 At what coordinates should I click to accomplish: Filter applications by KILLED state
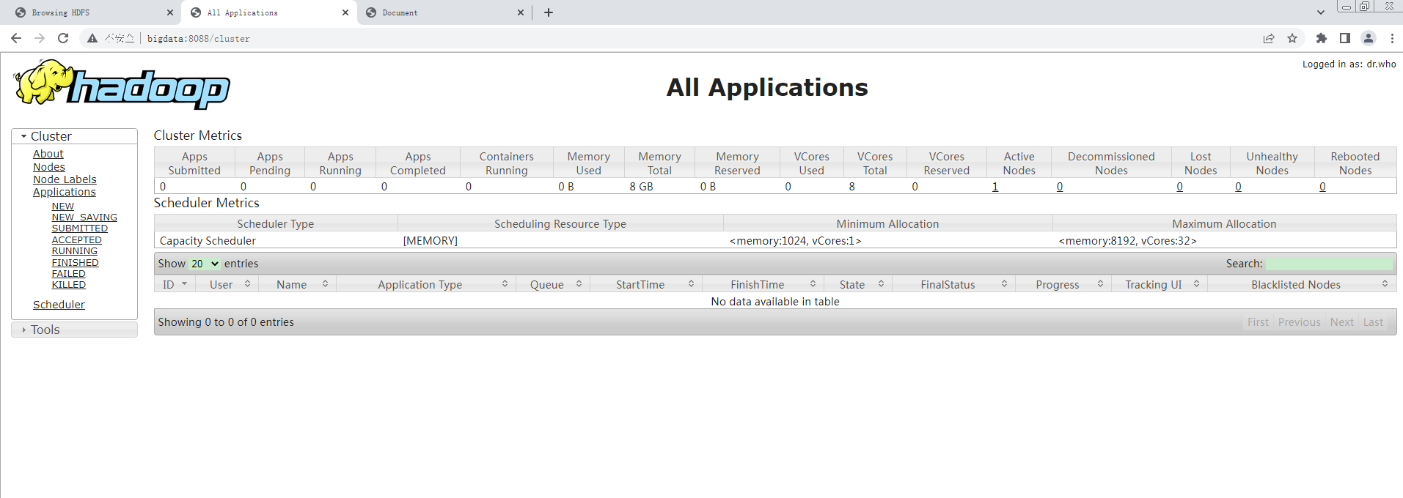(69, 285)
